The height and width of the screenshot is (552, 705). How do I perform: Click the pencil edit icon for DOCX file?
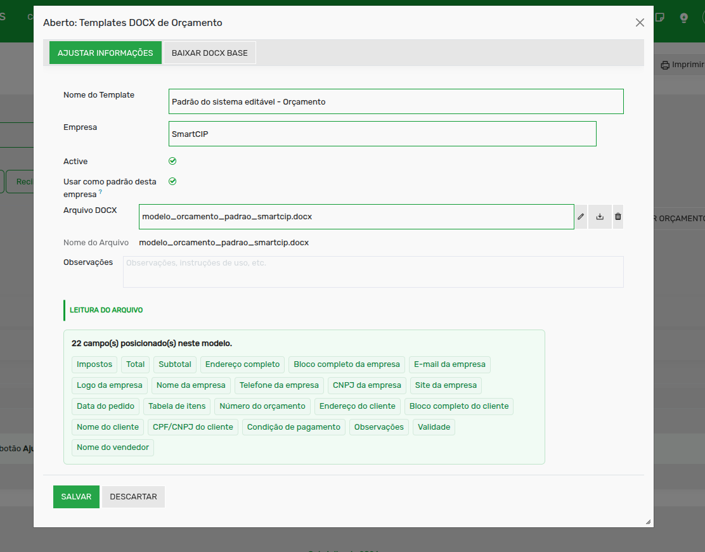point(581,217)
